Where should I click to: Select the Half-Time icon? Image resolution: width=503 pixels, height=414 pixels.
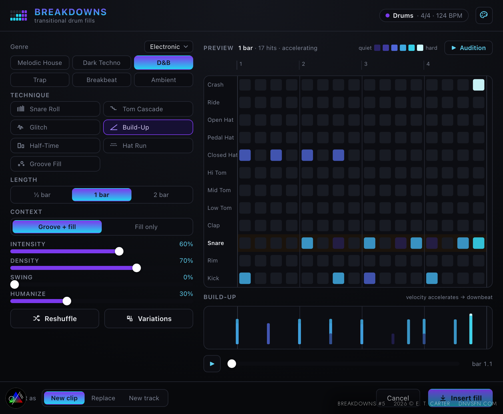click(21, 146)
